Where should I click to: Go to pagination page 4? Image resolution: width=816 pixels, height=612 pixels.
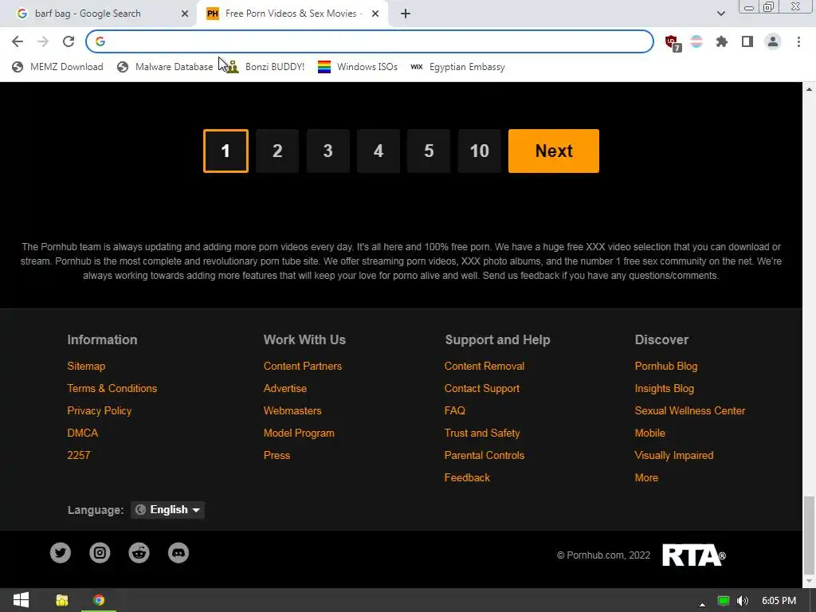[x=379, y=151]
